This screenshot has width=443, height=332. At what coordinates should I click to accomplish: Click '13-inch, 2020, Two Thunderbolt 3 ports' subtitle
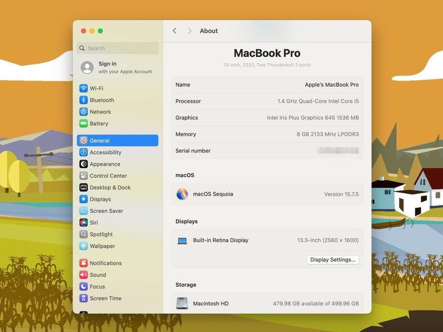pos(267,65)
